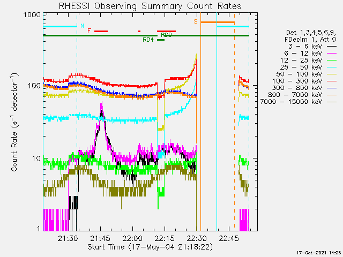Click the x-axis tick label '22:00'
This screenshot has height=257, width=343.
point(132,238)
